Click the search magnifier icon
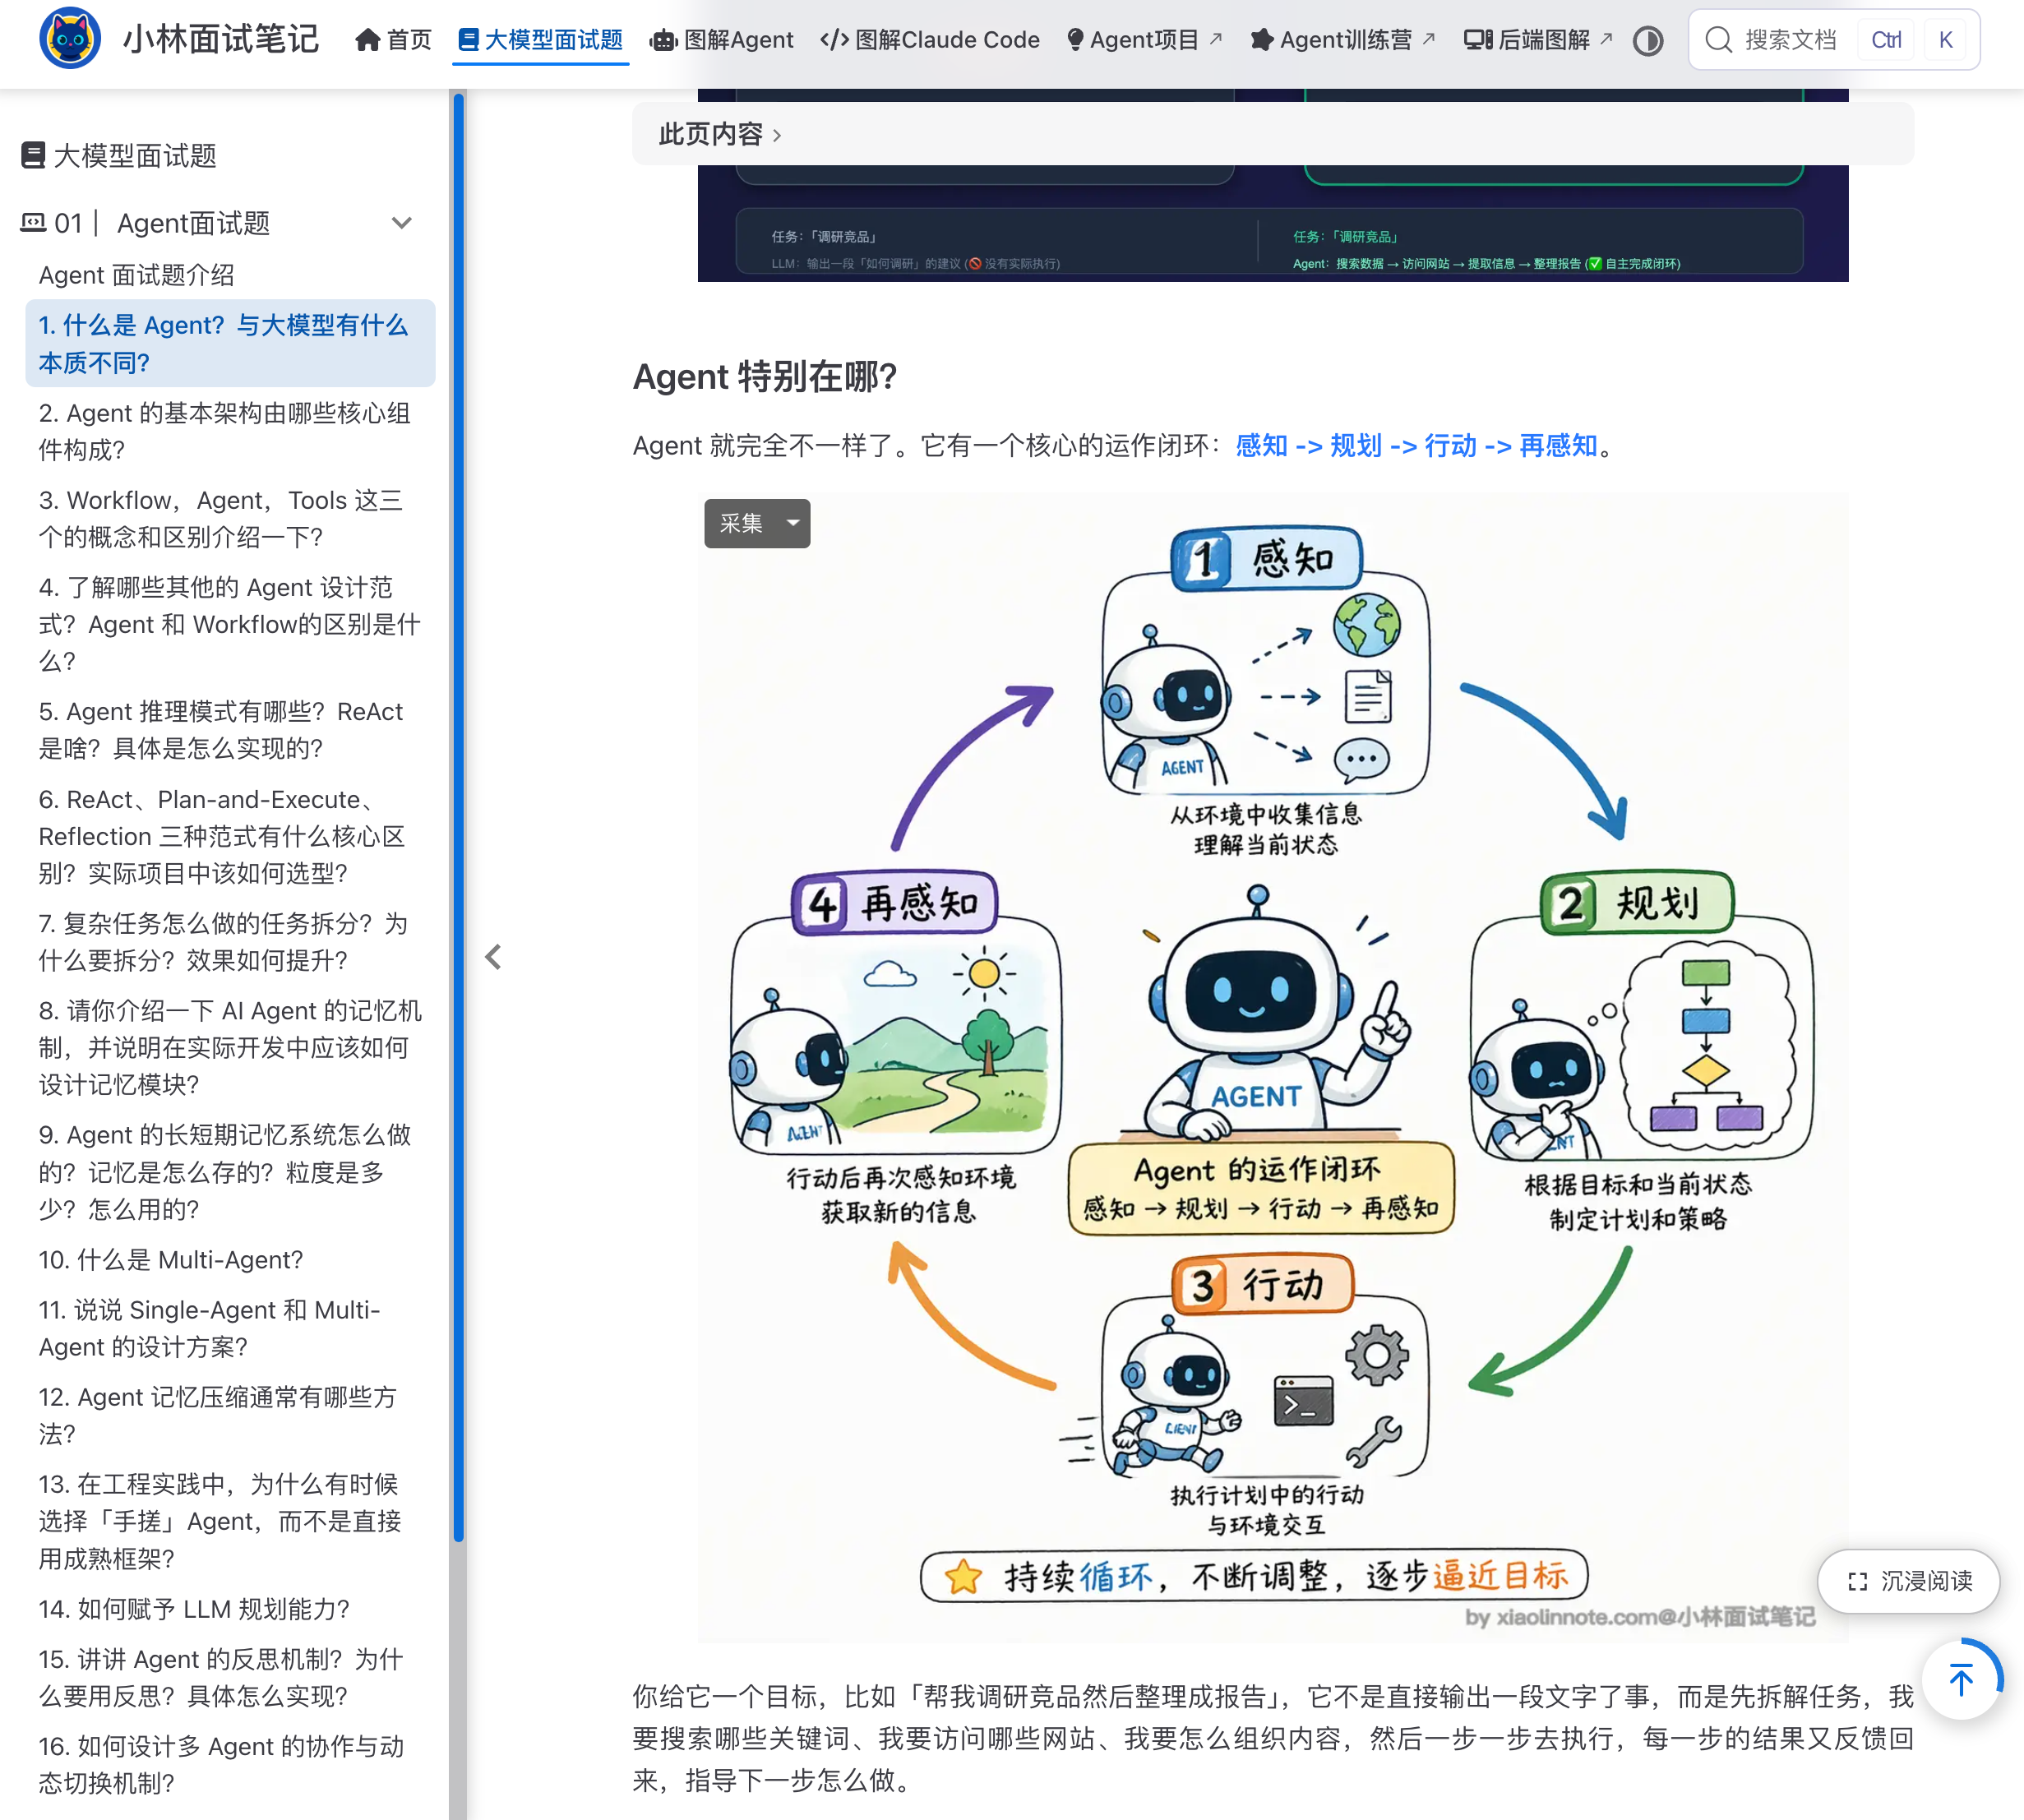 (1718, 40)
